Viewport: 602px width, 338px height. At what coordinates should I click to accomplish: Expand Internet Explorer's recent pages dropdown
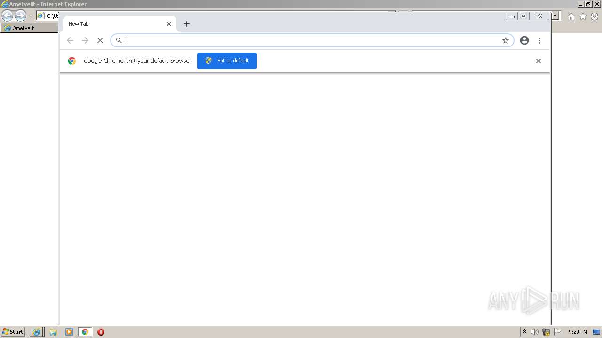31,16
